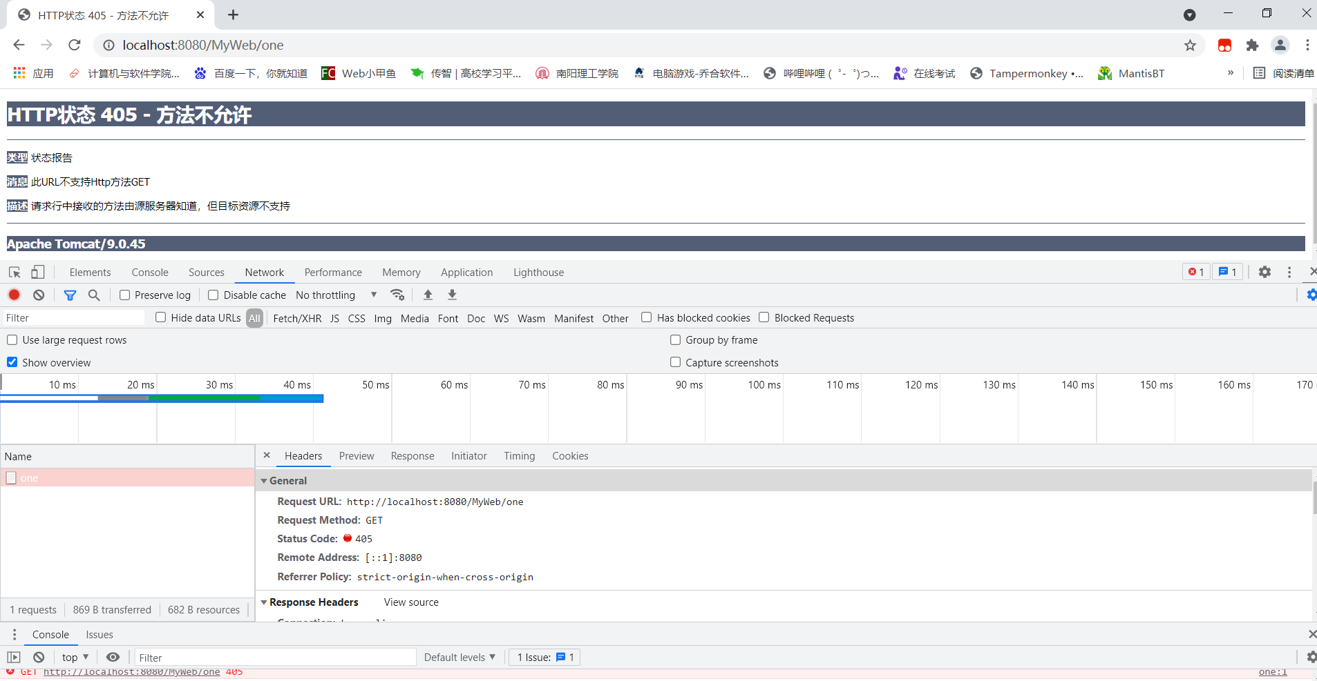Click View source for response headers
Screen dimensions: 1317x681
[411, 602]
